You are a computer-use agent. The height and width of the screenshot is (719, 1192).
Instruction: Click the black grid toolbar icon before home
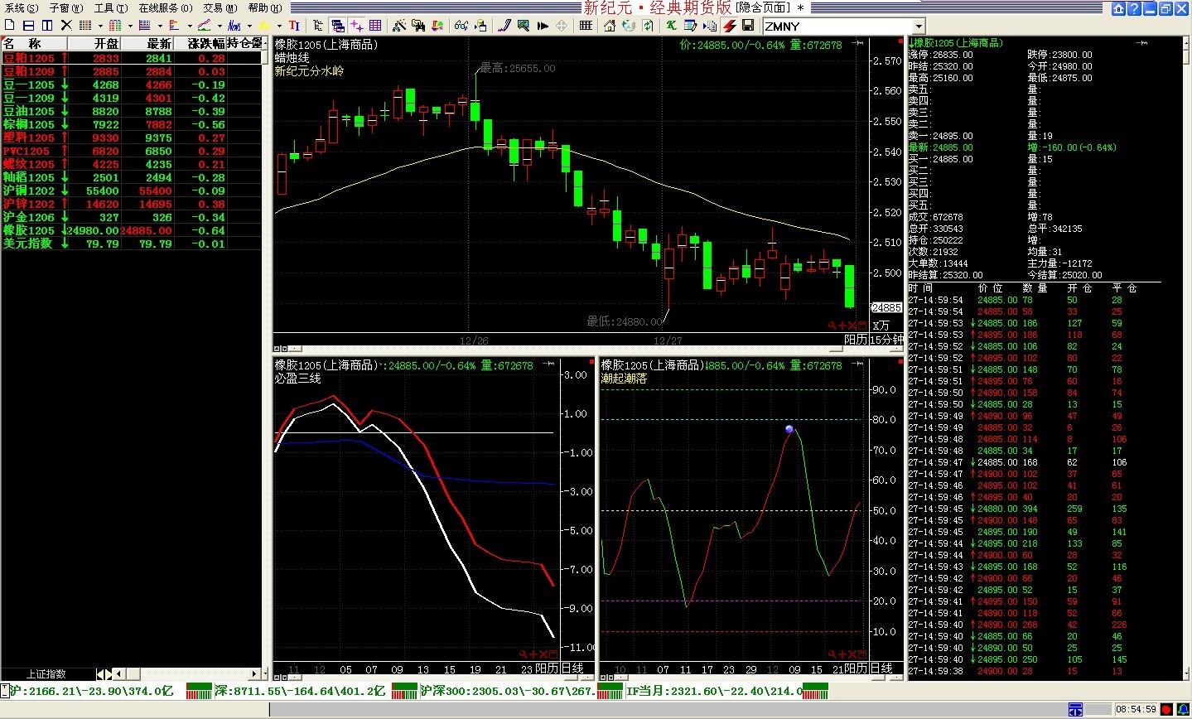click(586, 26)
